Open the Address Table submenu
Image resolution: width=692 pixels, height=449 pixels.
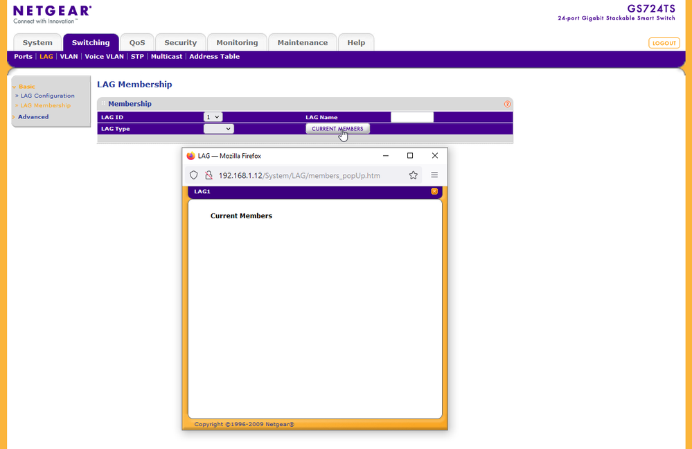[215, 57]
